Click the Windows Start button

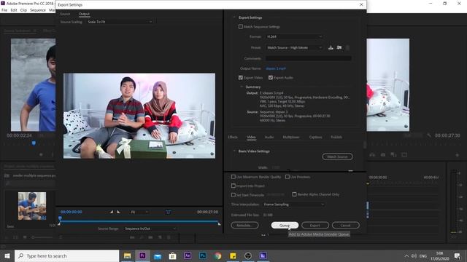pos(7,255)
